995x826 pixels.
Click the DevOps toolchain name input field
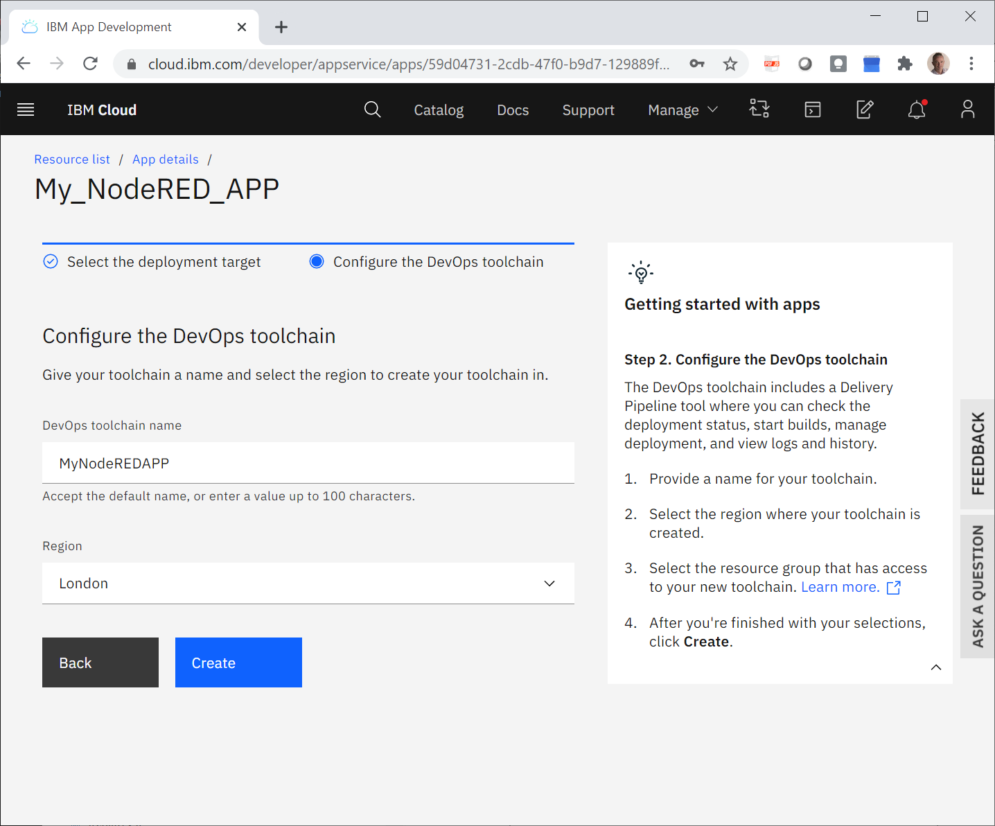pyautogui.click(x=308, y=463)
